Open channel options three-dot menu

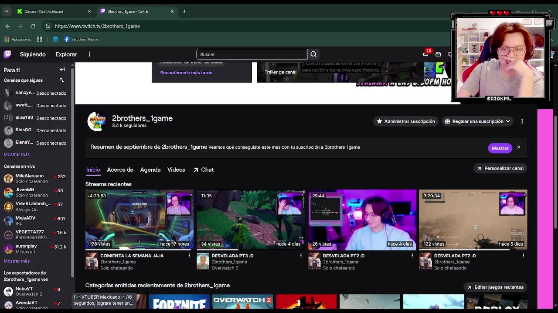522,121
